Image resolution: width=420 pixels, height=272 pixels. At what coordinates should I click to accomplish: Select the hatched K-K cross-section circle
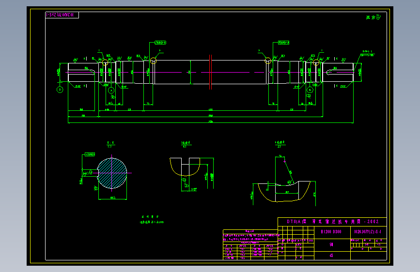coord(112,173)
